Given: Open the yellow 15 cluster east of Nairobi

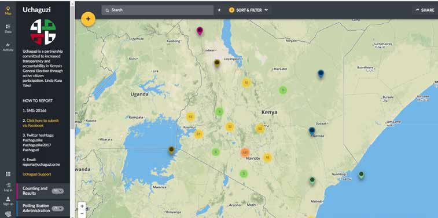Looking at the screenshot, I should tap(267, 158).
